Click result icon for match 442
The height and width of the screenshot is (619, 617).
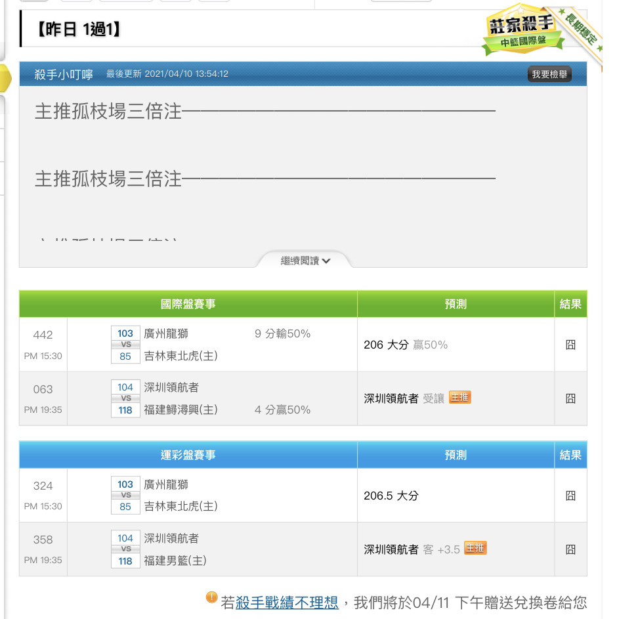(570, 345)
